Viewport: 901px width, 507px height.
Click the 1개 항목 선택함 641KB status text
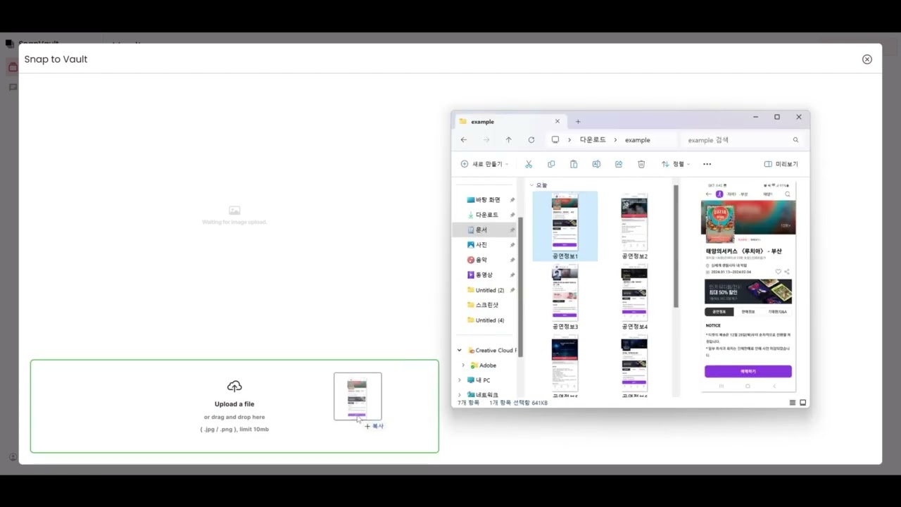point(519,403)
